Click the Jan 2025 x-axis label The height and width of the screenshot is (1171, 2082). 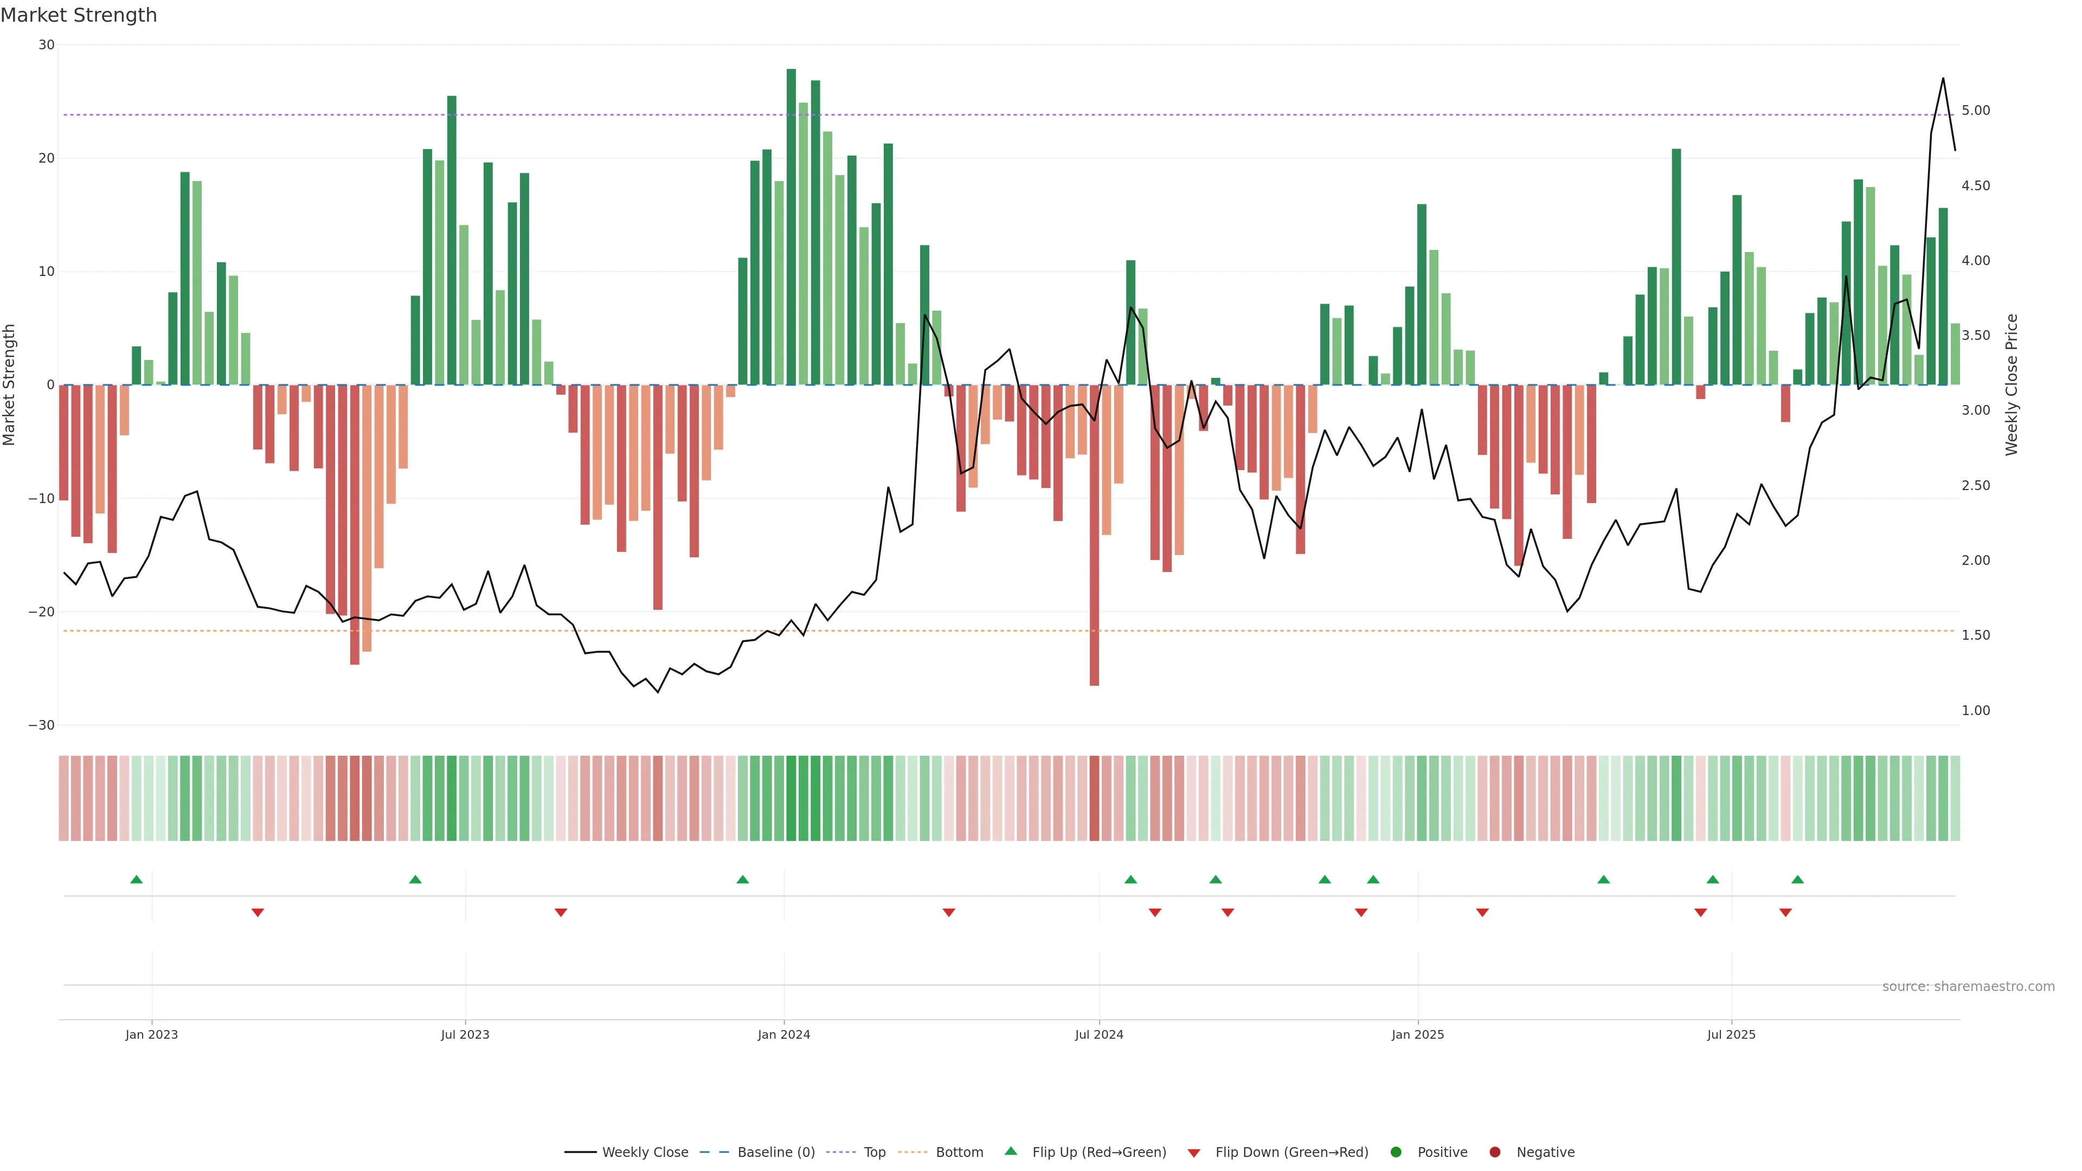[x=1418, y=1034]
